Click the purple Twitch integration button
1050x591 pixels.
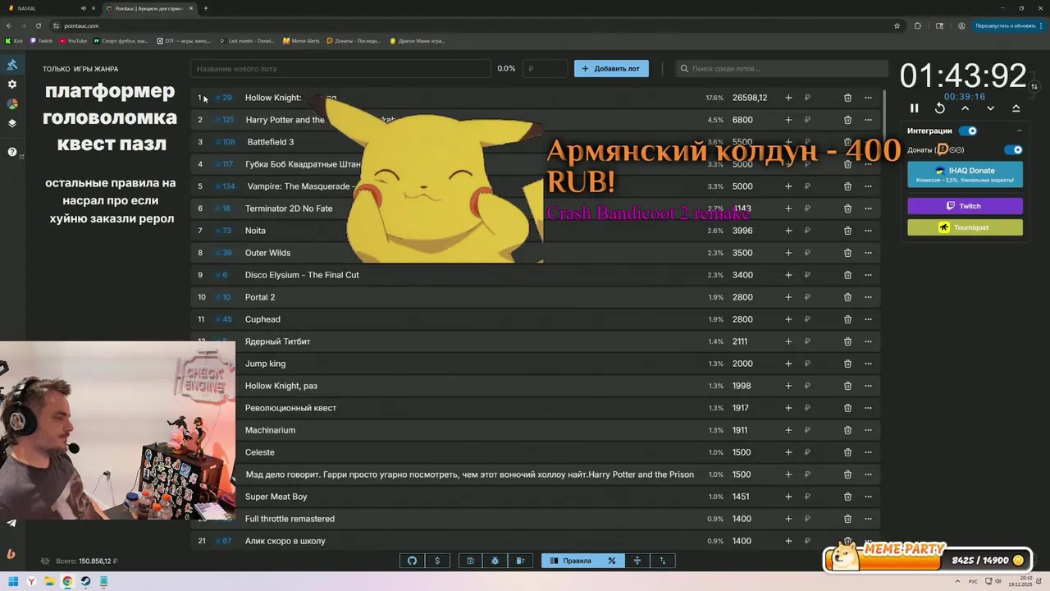tap(965, 206)
